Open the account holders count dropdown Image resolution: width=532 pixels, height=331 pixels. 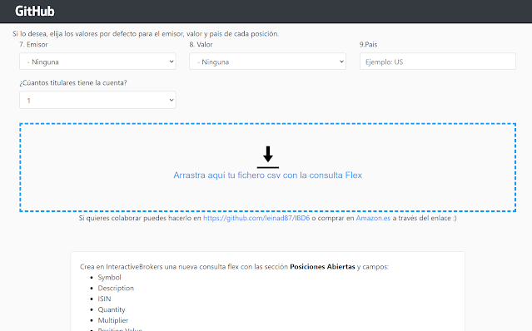(x=97, y=100)
